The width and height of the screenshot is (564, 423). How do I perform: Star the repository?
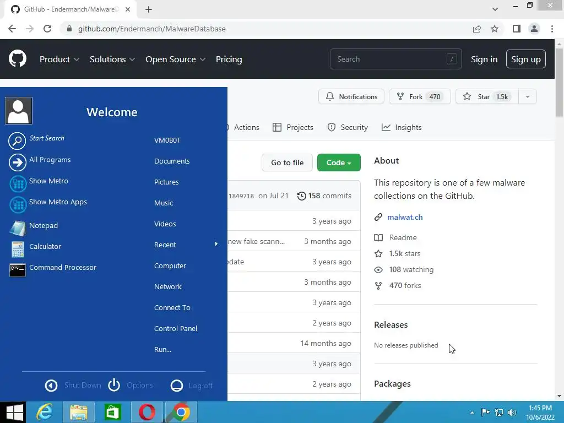487,97
